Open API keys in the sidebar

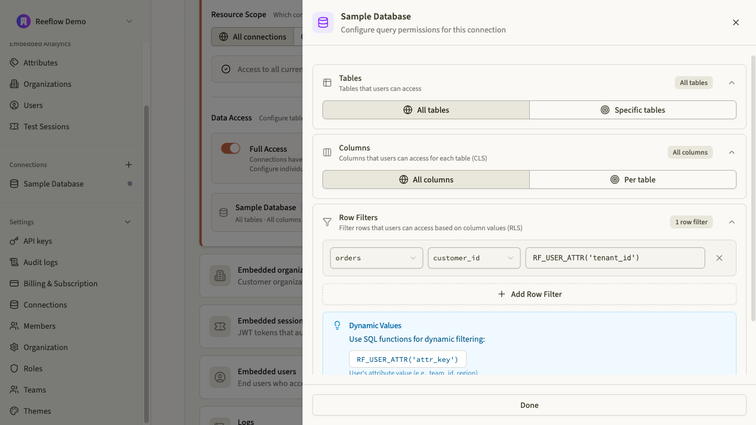pos(38,241)
